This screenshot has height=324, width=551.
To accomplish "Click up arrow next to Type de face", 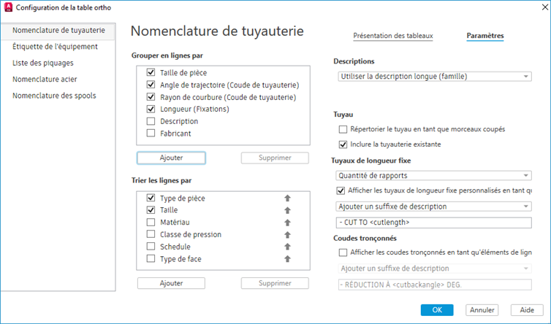I will click(x=287, y=259).
